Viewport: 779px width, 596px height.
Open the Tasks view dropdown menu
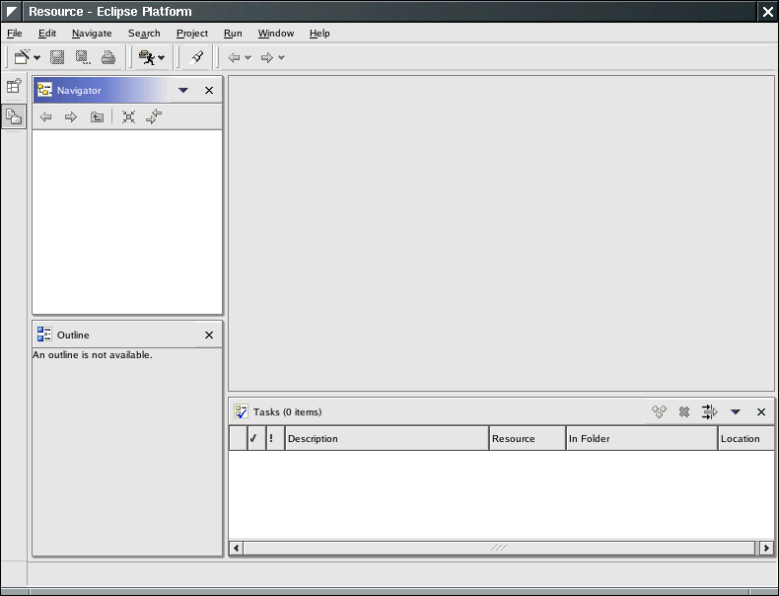pyautogui.click(x=735, y=411)
